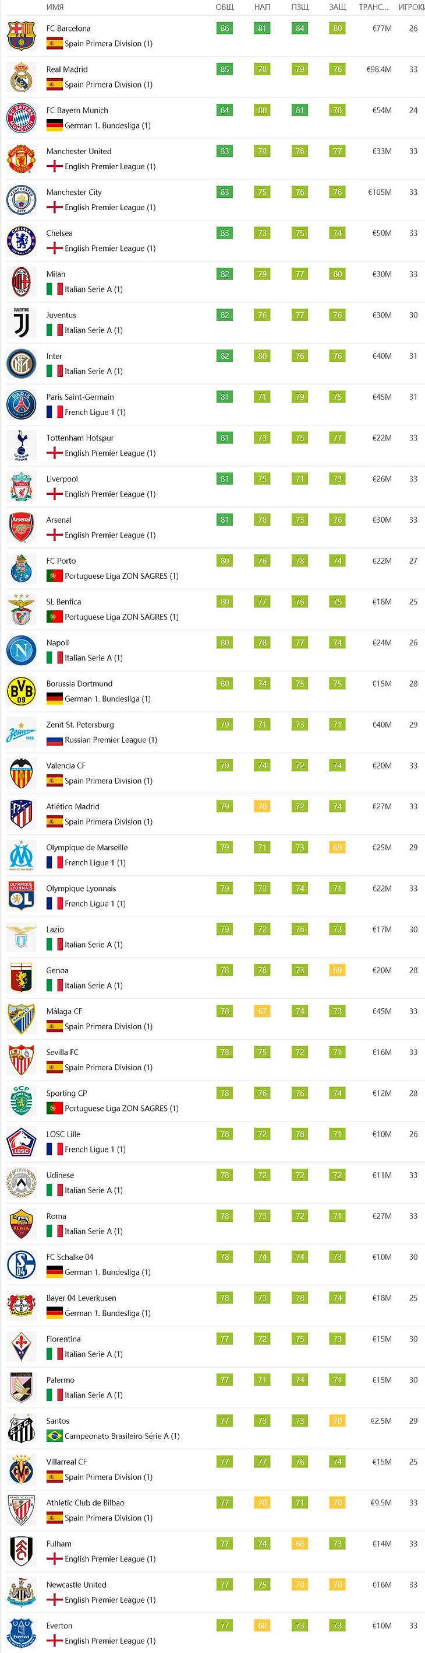Image resolution: width=425 pixels, height=1653 pixels.
Task: Open Portuguese Liga ZON SAGRES under FC Porto
Action: pos(122,576)
